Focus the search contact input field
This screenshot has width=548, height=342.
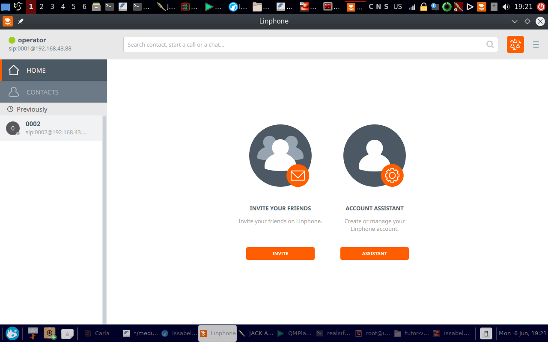[310, 44]
